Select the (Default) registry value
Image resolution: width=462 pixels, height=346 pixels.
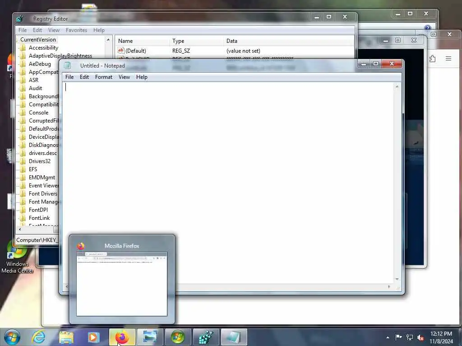[x=136, y=51]
